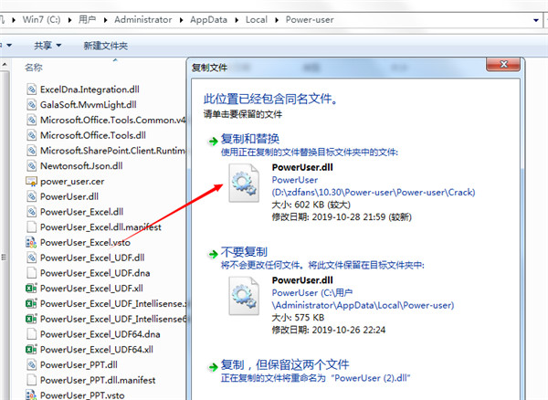Image resolution: width=548 pixels, height=400 pixels.
Task: Click the PowerUser_PPT.dll.manifest file icon
Action: click(x=31, y=380)
